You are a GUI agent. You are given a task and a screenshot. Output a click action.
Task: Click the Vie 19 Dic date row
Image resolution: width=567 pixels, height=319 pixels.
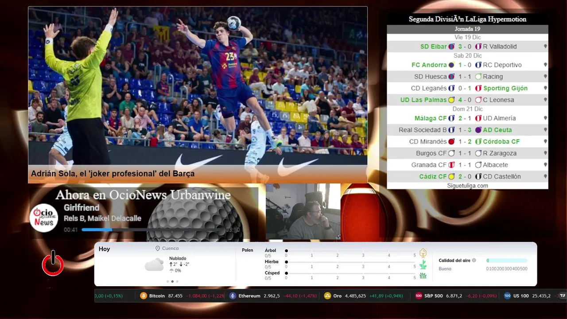(467, 37)
